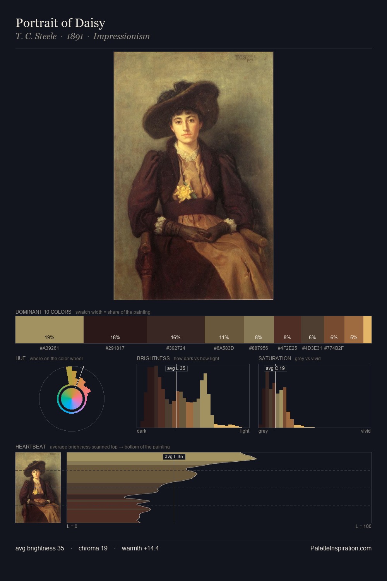Click the 5% light copper swatch
Screen dimensions: 387x581
pos(354,330)
